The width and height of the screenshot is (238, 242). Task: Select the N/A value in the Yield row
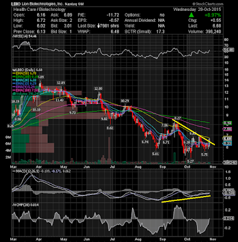coord(162,26)
